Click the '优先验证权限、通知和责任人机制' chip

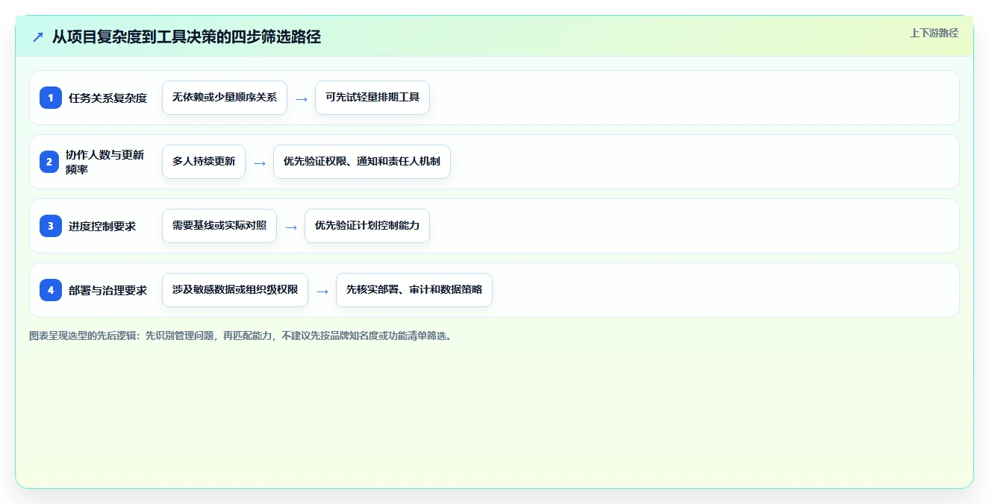point(362,162)
